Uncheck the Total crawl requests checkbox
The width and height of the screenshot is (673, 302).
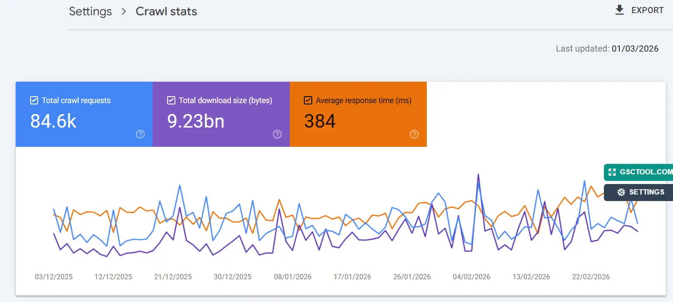[34, 100]
